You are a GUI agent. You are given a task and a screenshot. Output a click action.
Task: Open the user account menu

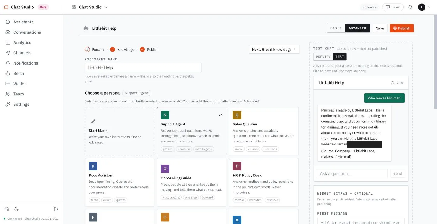[424, 7]
